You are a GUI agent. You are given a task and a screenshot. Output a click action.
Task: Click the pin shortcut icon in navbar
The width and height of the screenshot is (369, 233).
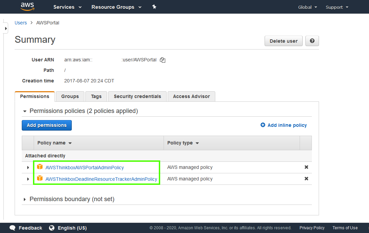click(x=154, y=7)
